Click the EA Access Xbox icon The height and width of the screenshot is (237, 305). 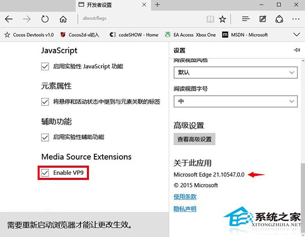[167, 35]
